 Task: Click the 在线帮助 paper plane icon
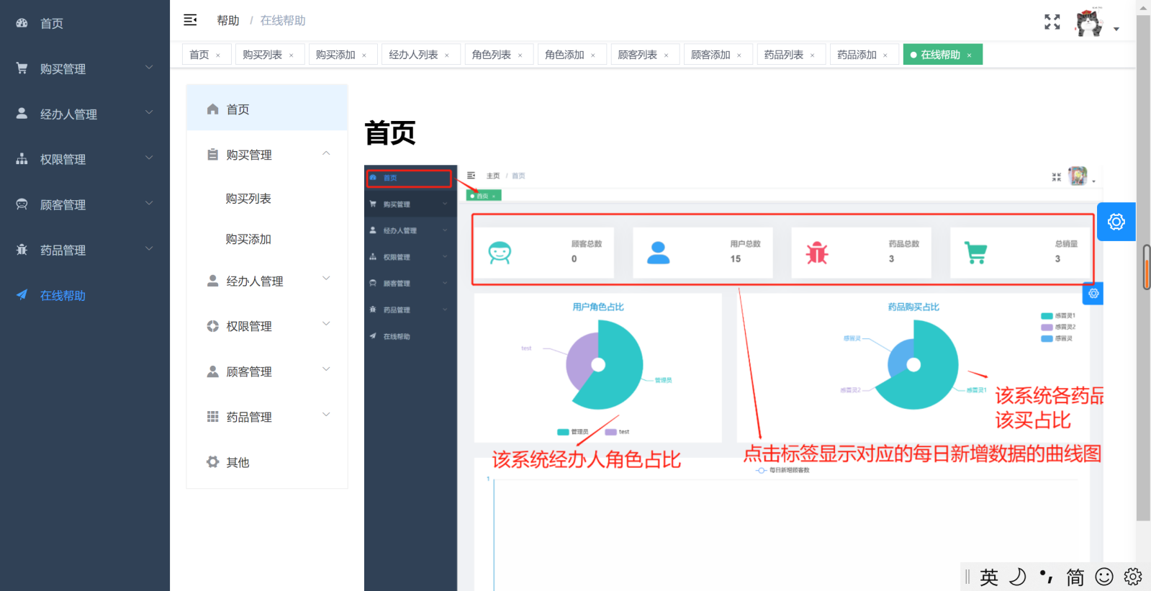coord(22,295)
